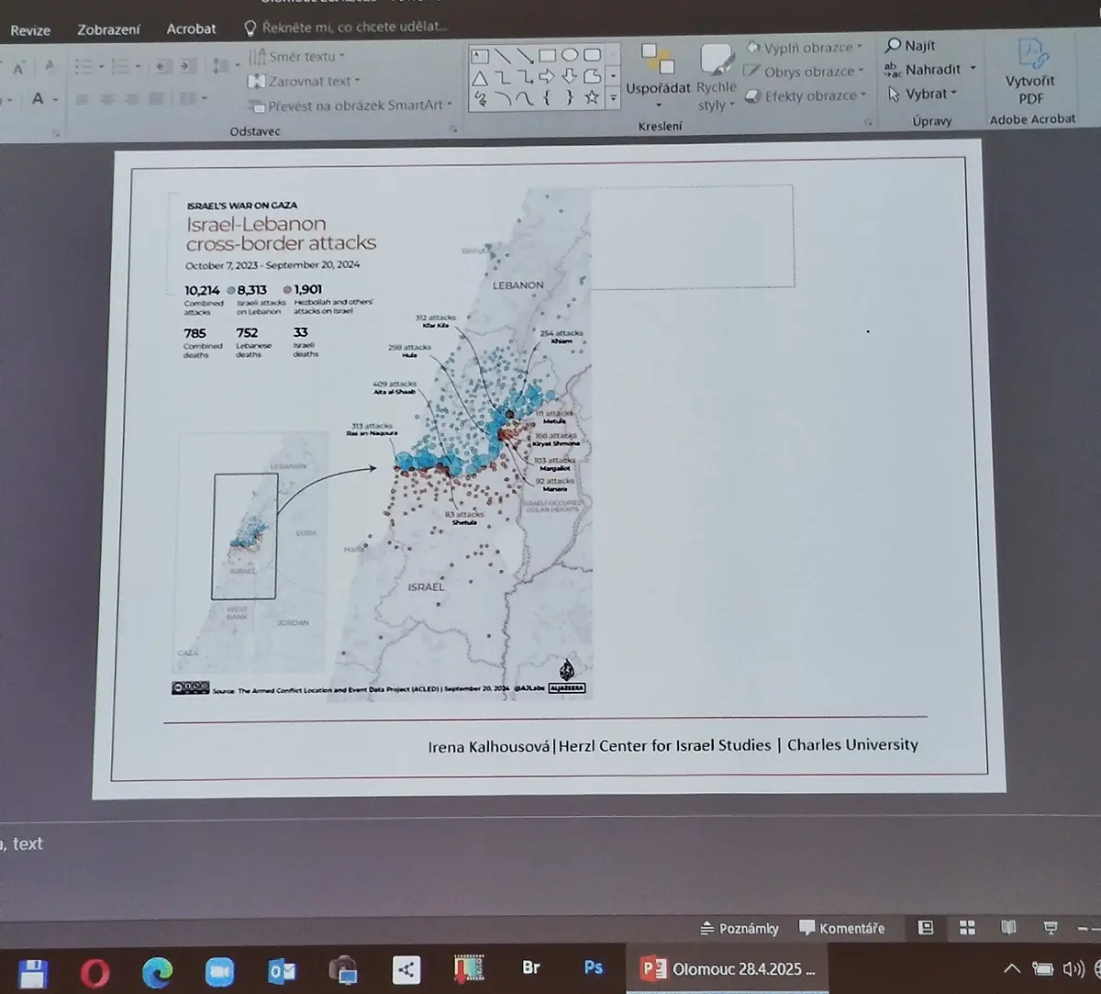This screenshot has height=994, width=1101.
Task: Click the numbered list icon
Action: tap(119, 67)
